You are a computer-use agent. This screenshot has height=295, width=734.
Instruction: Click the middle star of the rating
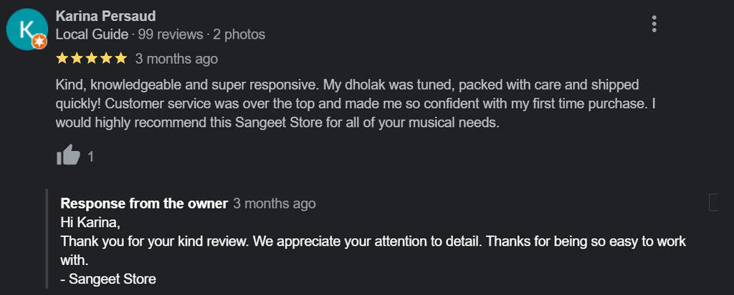[92, 58]
